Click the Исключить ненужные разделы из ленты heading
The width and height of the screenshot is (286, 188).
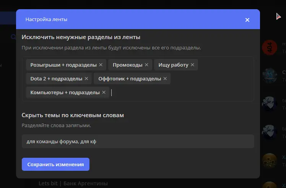[81, 37]
